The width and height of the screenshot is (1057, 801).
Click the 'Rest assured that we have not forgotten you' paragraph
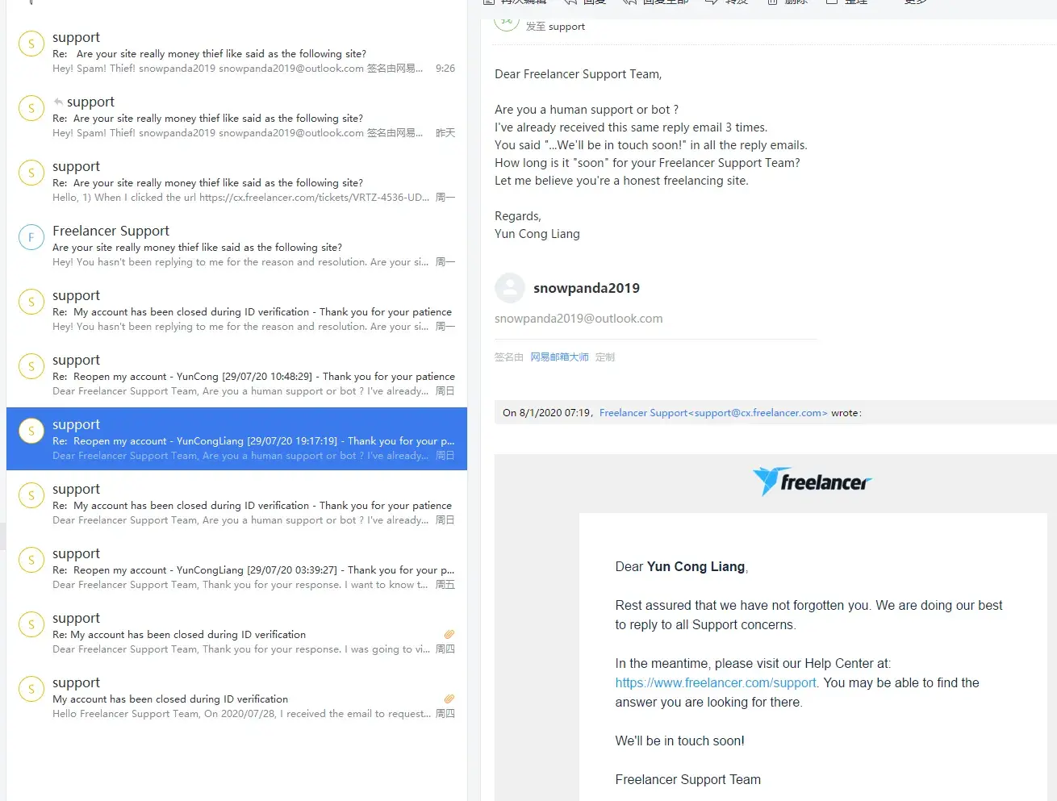pyautogui.click(x=808, y=615)
